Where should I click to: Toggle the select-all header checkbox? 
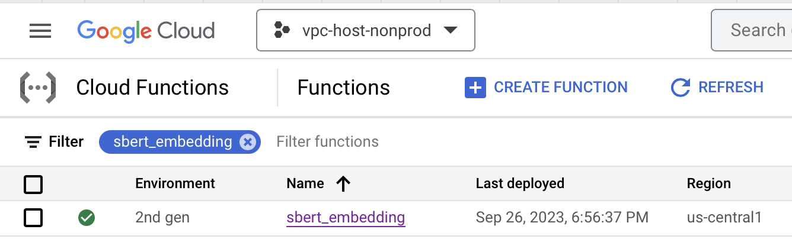(33, 184)
